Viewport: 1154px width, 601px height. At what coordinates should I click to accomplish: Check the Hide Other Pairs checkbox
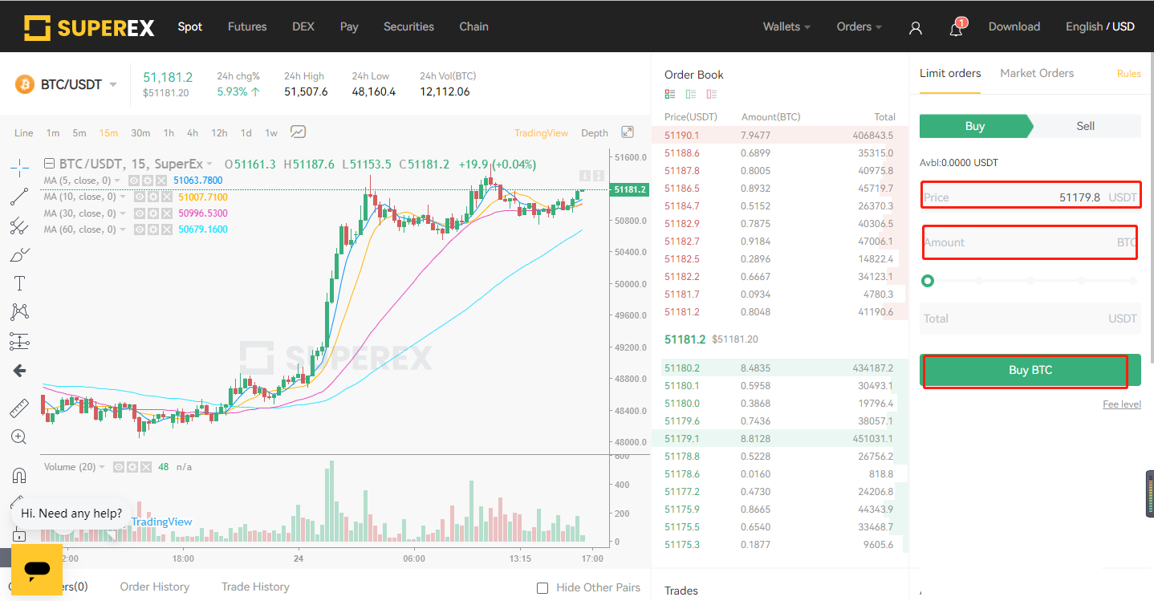coord(542,588)
